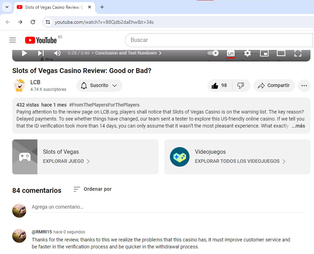
Task: Open the Videojuegos category icon
Action: click(180, 157)
